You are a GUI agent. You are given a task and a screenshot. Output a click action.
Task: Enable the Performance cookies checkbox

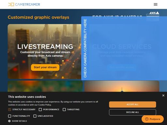[40, 109]
